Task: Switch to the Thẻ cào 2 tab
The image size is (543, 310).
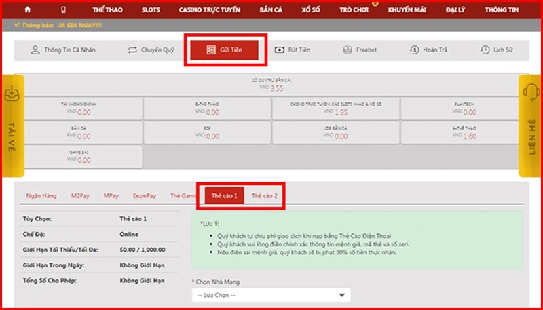Action: pos(265,195)
